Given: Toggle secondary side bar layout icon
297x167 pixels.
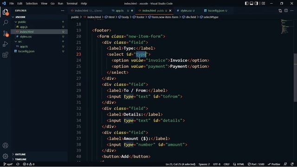Looking at the screenshot, I should click(256, 3).
